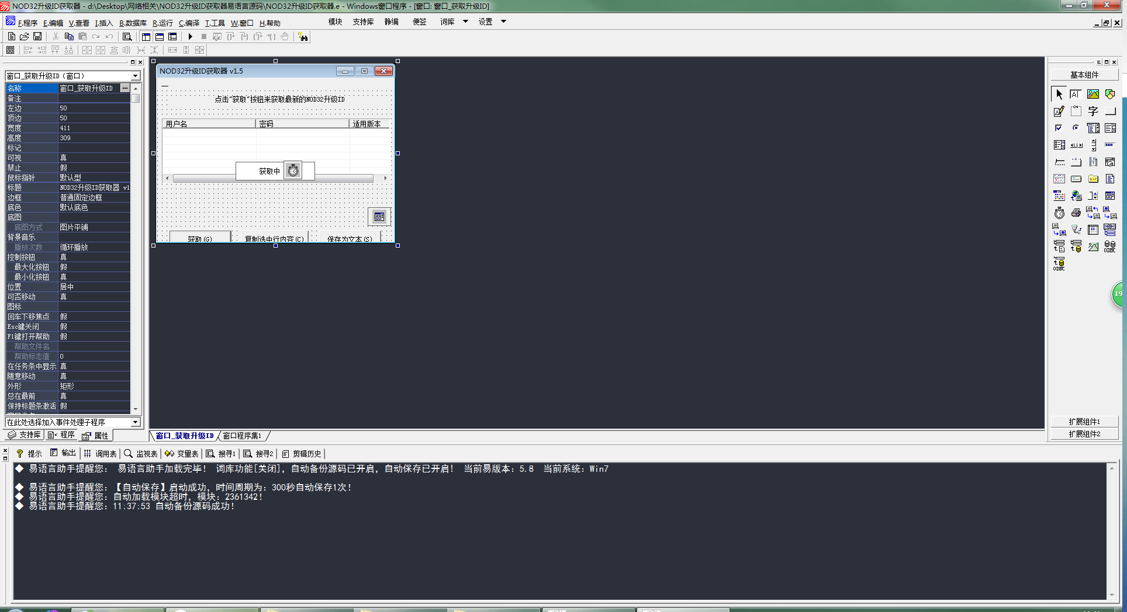This screenshot has height=612, width=1127.
Task: Expand the 设置 dropdown arrow
Action: [503, 22]
